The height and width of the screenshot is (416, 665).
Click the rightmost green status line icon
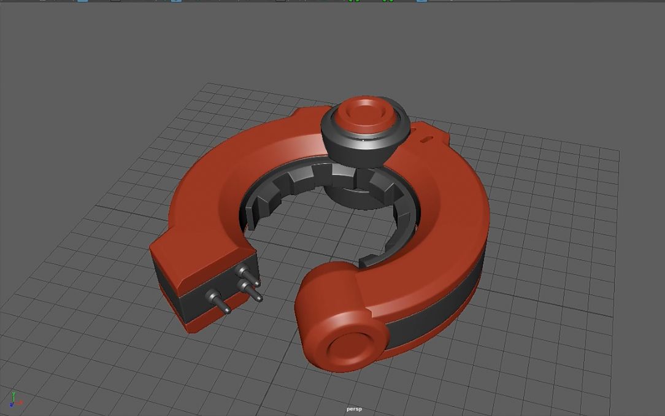(x=391, y=2)
